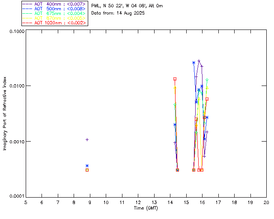Click the 0.0100 y-axis tick label
Screen dimensions: 274x219
[x=15, y=86]
